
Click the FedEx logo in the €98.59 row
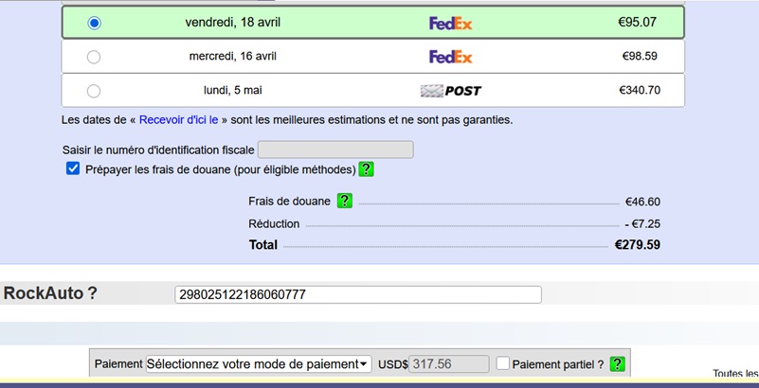click(x=450, y=57)
